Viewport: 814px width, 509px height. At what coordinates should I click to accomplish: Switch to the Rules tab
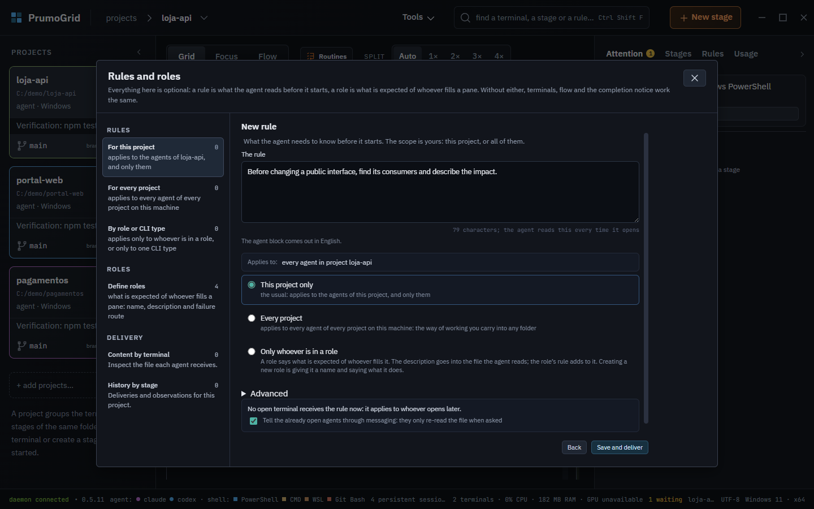pyautogui.click(x=713, y=54)
